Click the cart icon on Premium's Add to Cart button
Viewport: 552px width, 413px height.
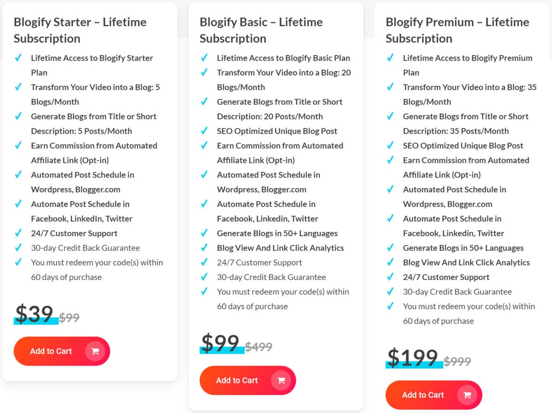coord(467,395)
